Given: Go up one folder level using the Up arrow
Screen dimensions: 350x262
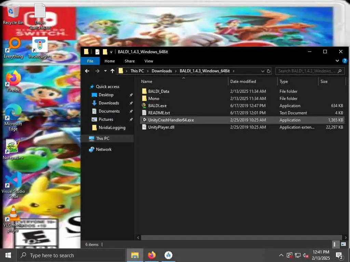Looking at the screenshot, I should click(x=112, y=71).
